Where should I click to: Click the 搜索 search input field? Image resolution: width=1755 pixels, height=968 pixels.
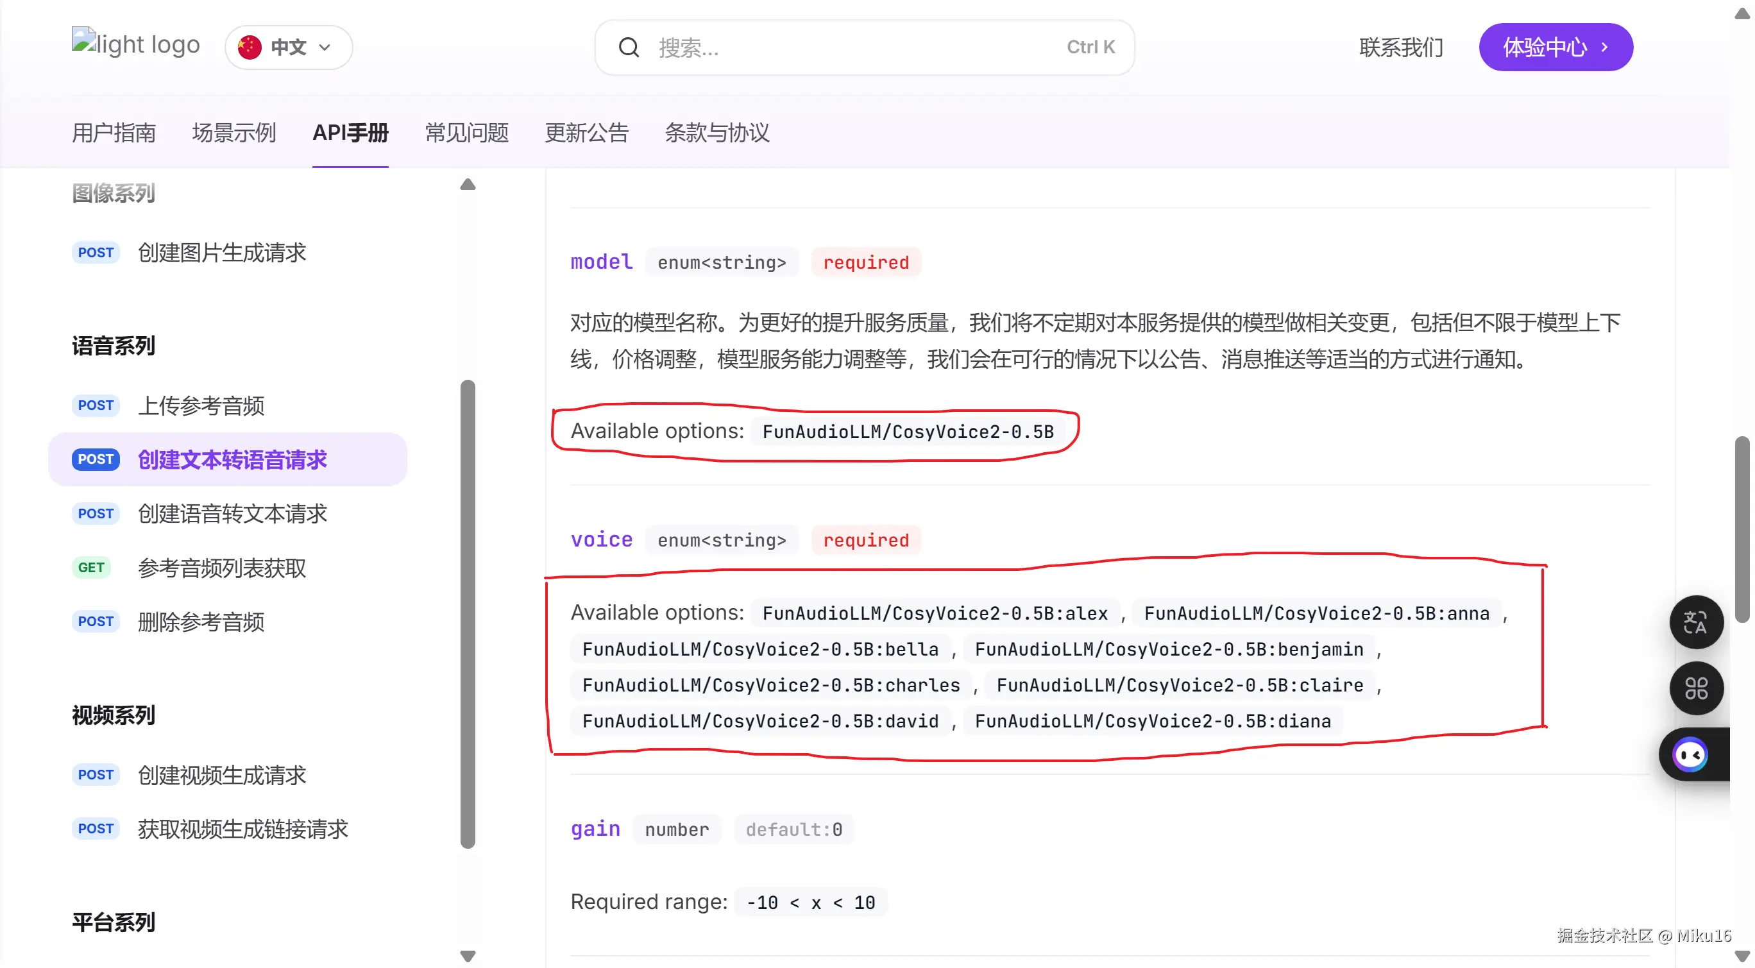[x=852, y=47]
